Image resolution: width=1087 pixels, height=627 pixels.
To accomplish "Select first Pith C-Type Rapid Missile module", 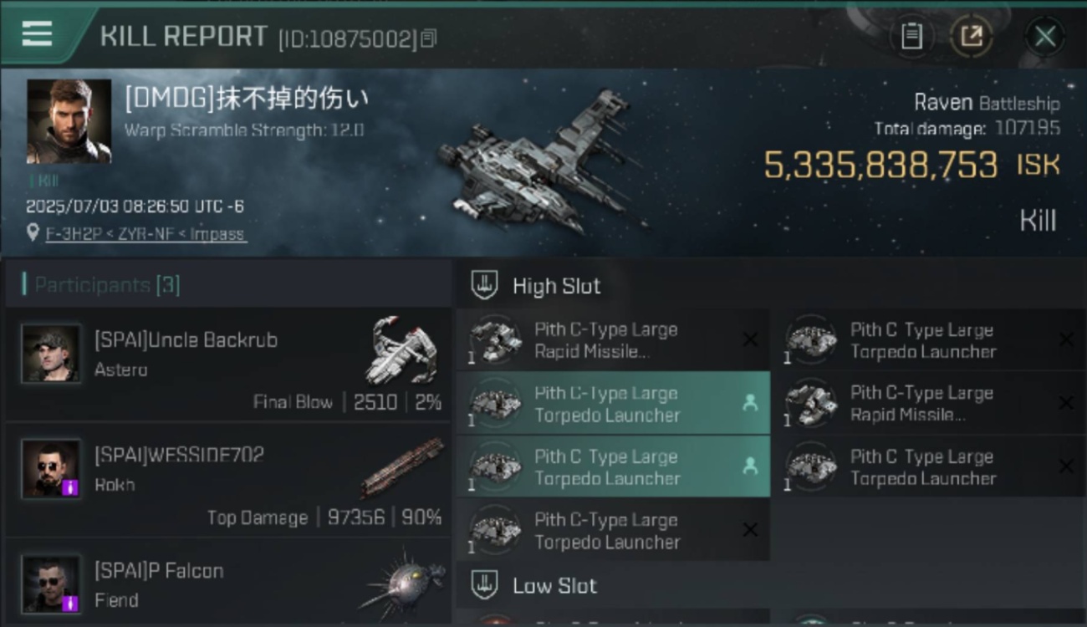I will 613,340.
